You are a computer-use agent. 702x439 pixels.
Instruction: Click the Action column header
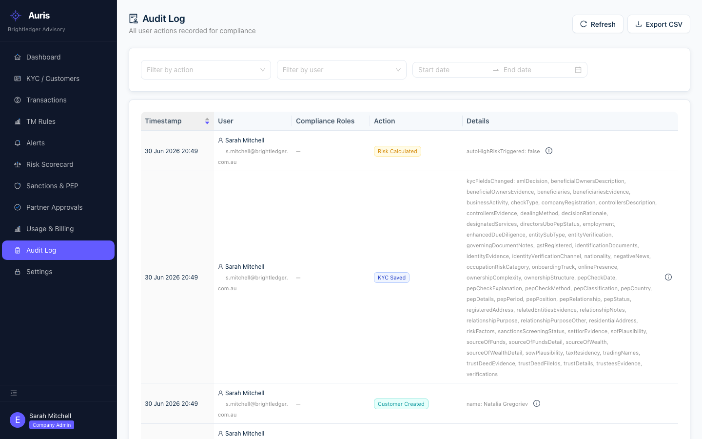click(x=416, y=121)
